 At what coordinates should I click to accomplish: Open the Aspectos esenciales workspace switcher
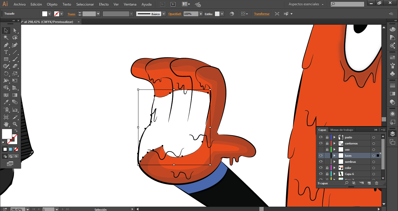pyautogui.click(x=306, y=4)
